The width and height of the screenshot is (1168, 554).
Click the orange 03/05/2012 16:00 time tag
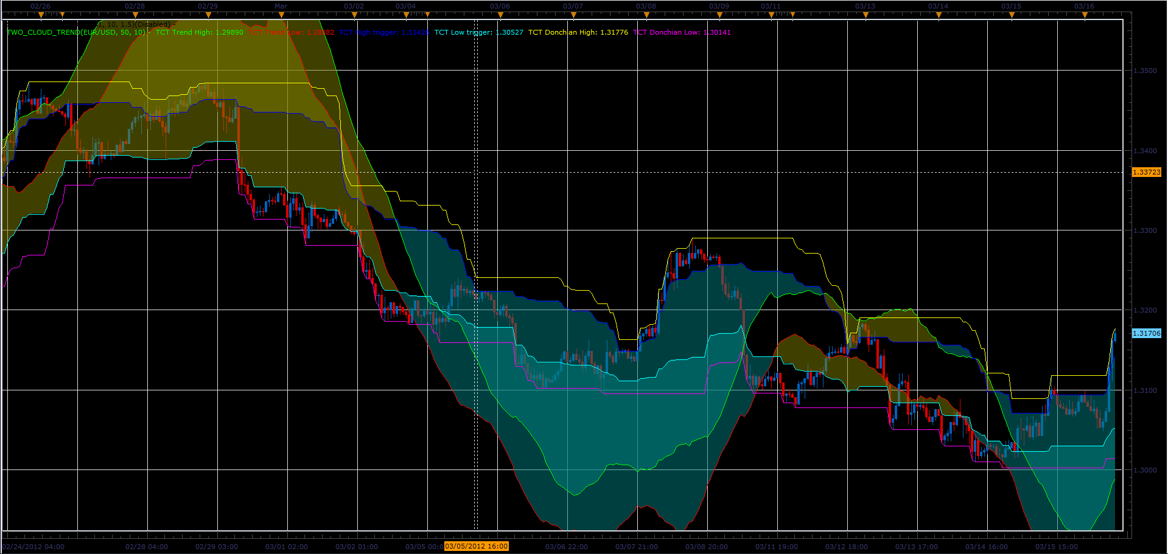tap(476, 546)
